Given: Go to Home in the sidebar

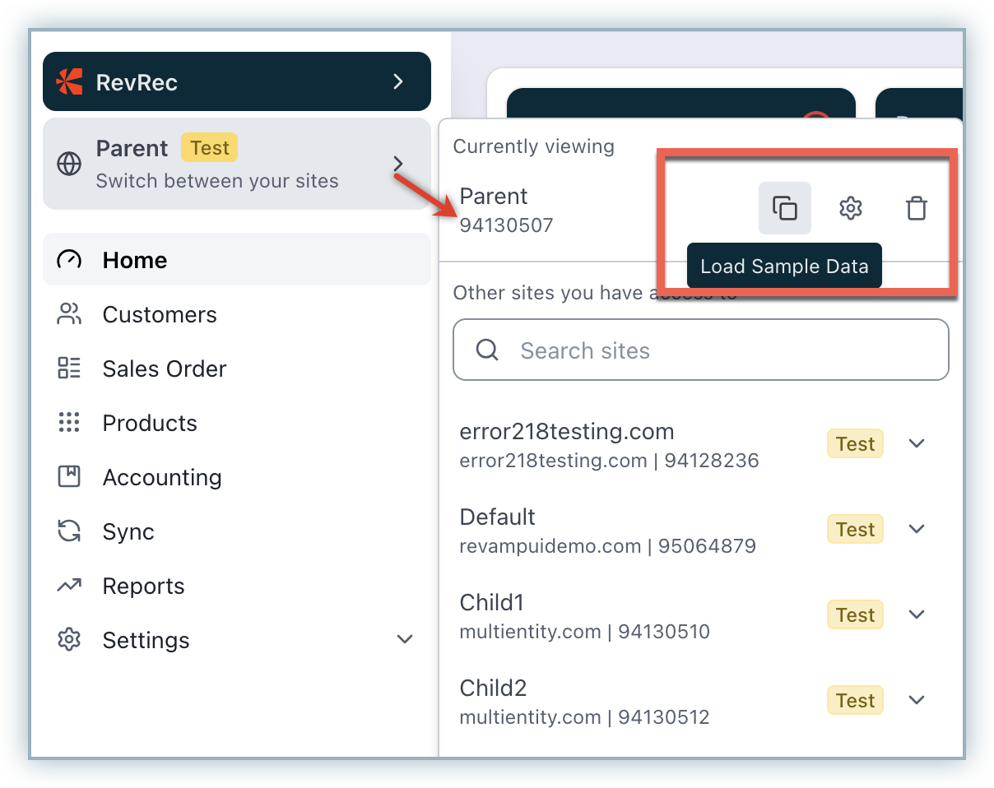Looking at the screenshot, I should [135, 260].
